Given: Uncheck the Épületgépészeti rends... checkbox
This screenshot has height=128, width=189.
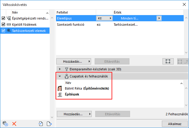Looking at the screenshot, I should [x=3, y=18].
